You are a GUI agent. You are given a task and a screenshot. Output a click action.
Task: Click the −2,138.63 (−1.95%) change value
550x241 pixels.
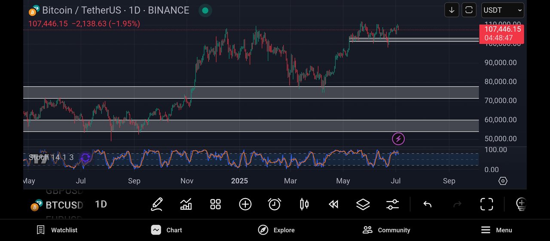(x=106, y=24)
